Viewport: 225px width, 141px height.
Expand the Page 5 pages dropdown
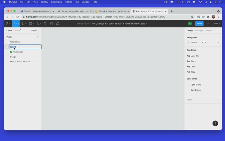pyautogui.click(x=35, y=30)
